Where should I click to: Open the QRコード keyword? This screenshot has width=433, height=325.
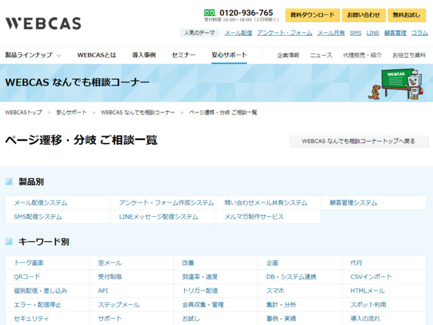pyautogui.click(x=27, y=277)
